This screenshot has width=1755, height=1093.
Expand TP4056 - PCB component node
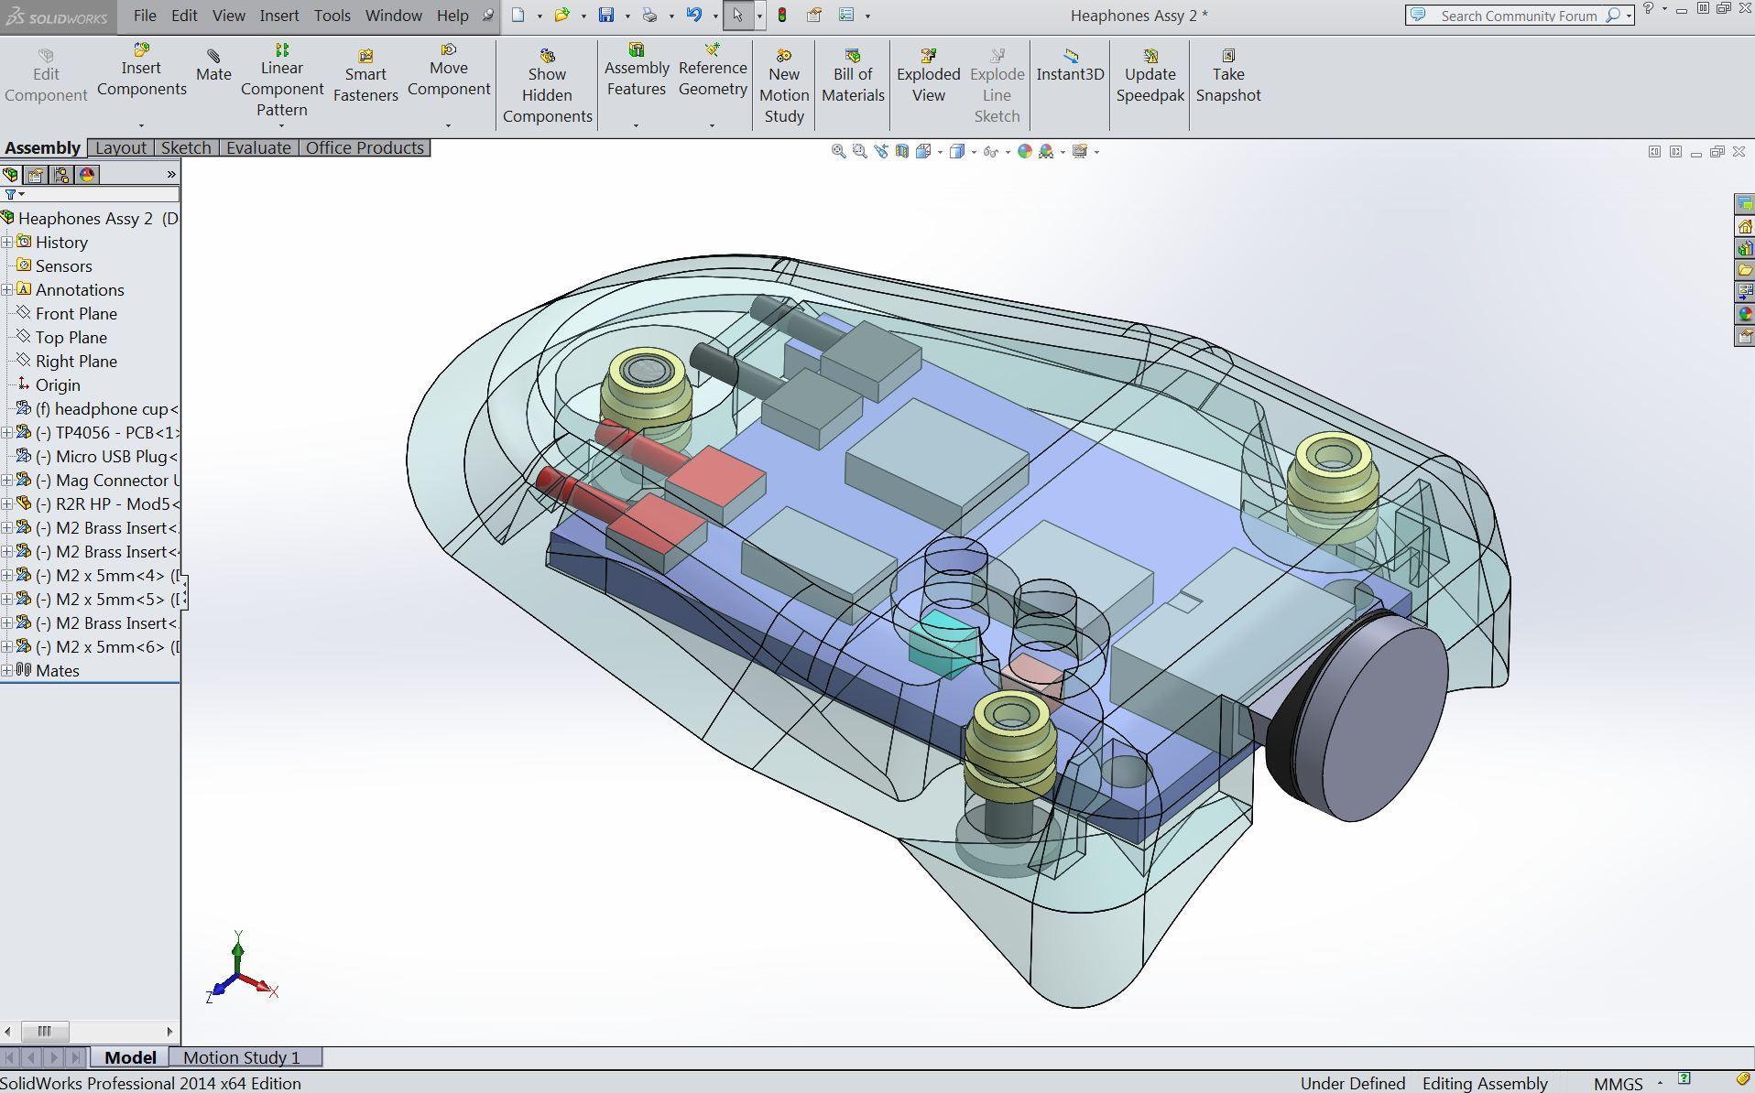tap(6, 432)
